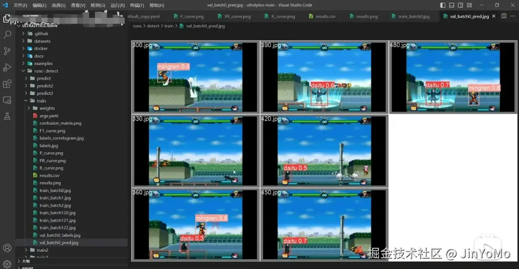Image resolution: width=519 pixels, height=269 pixels.
Task: Click 'detect' in the breadcrumb path
Action: tap(153, 26)
